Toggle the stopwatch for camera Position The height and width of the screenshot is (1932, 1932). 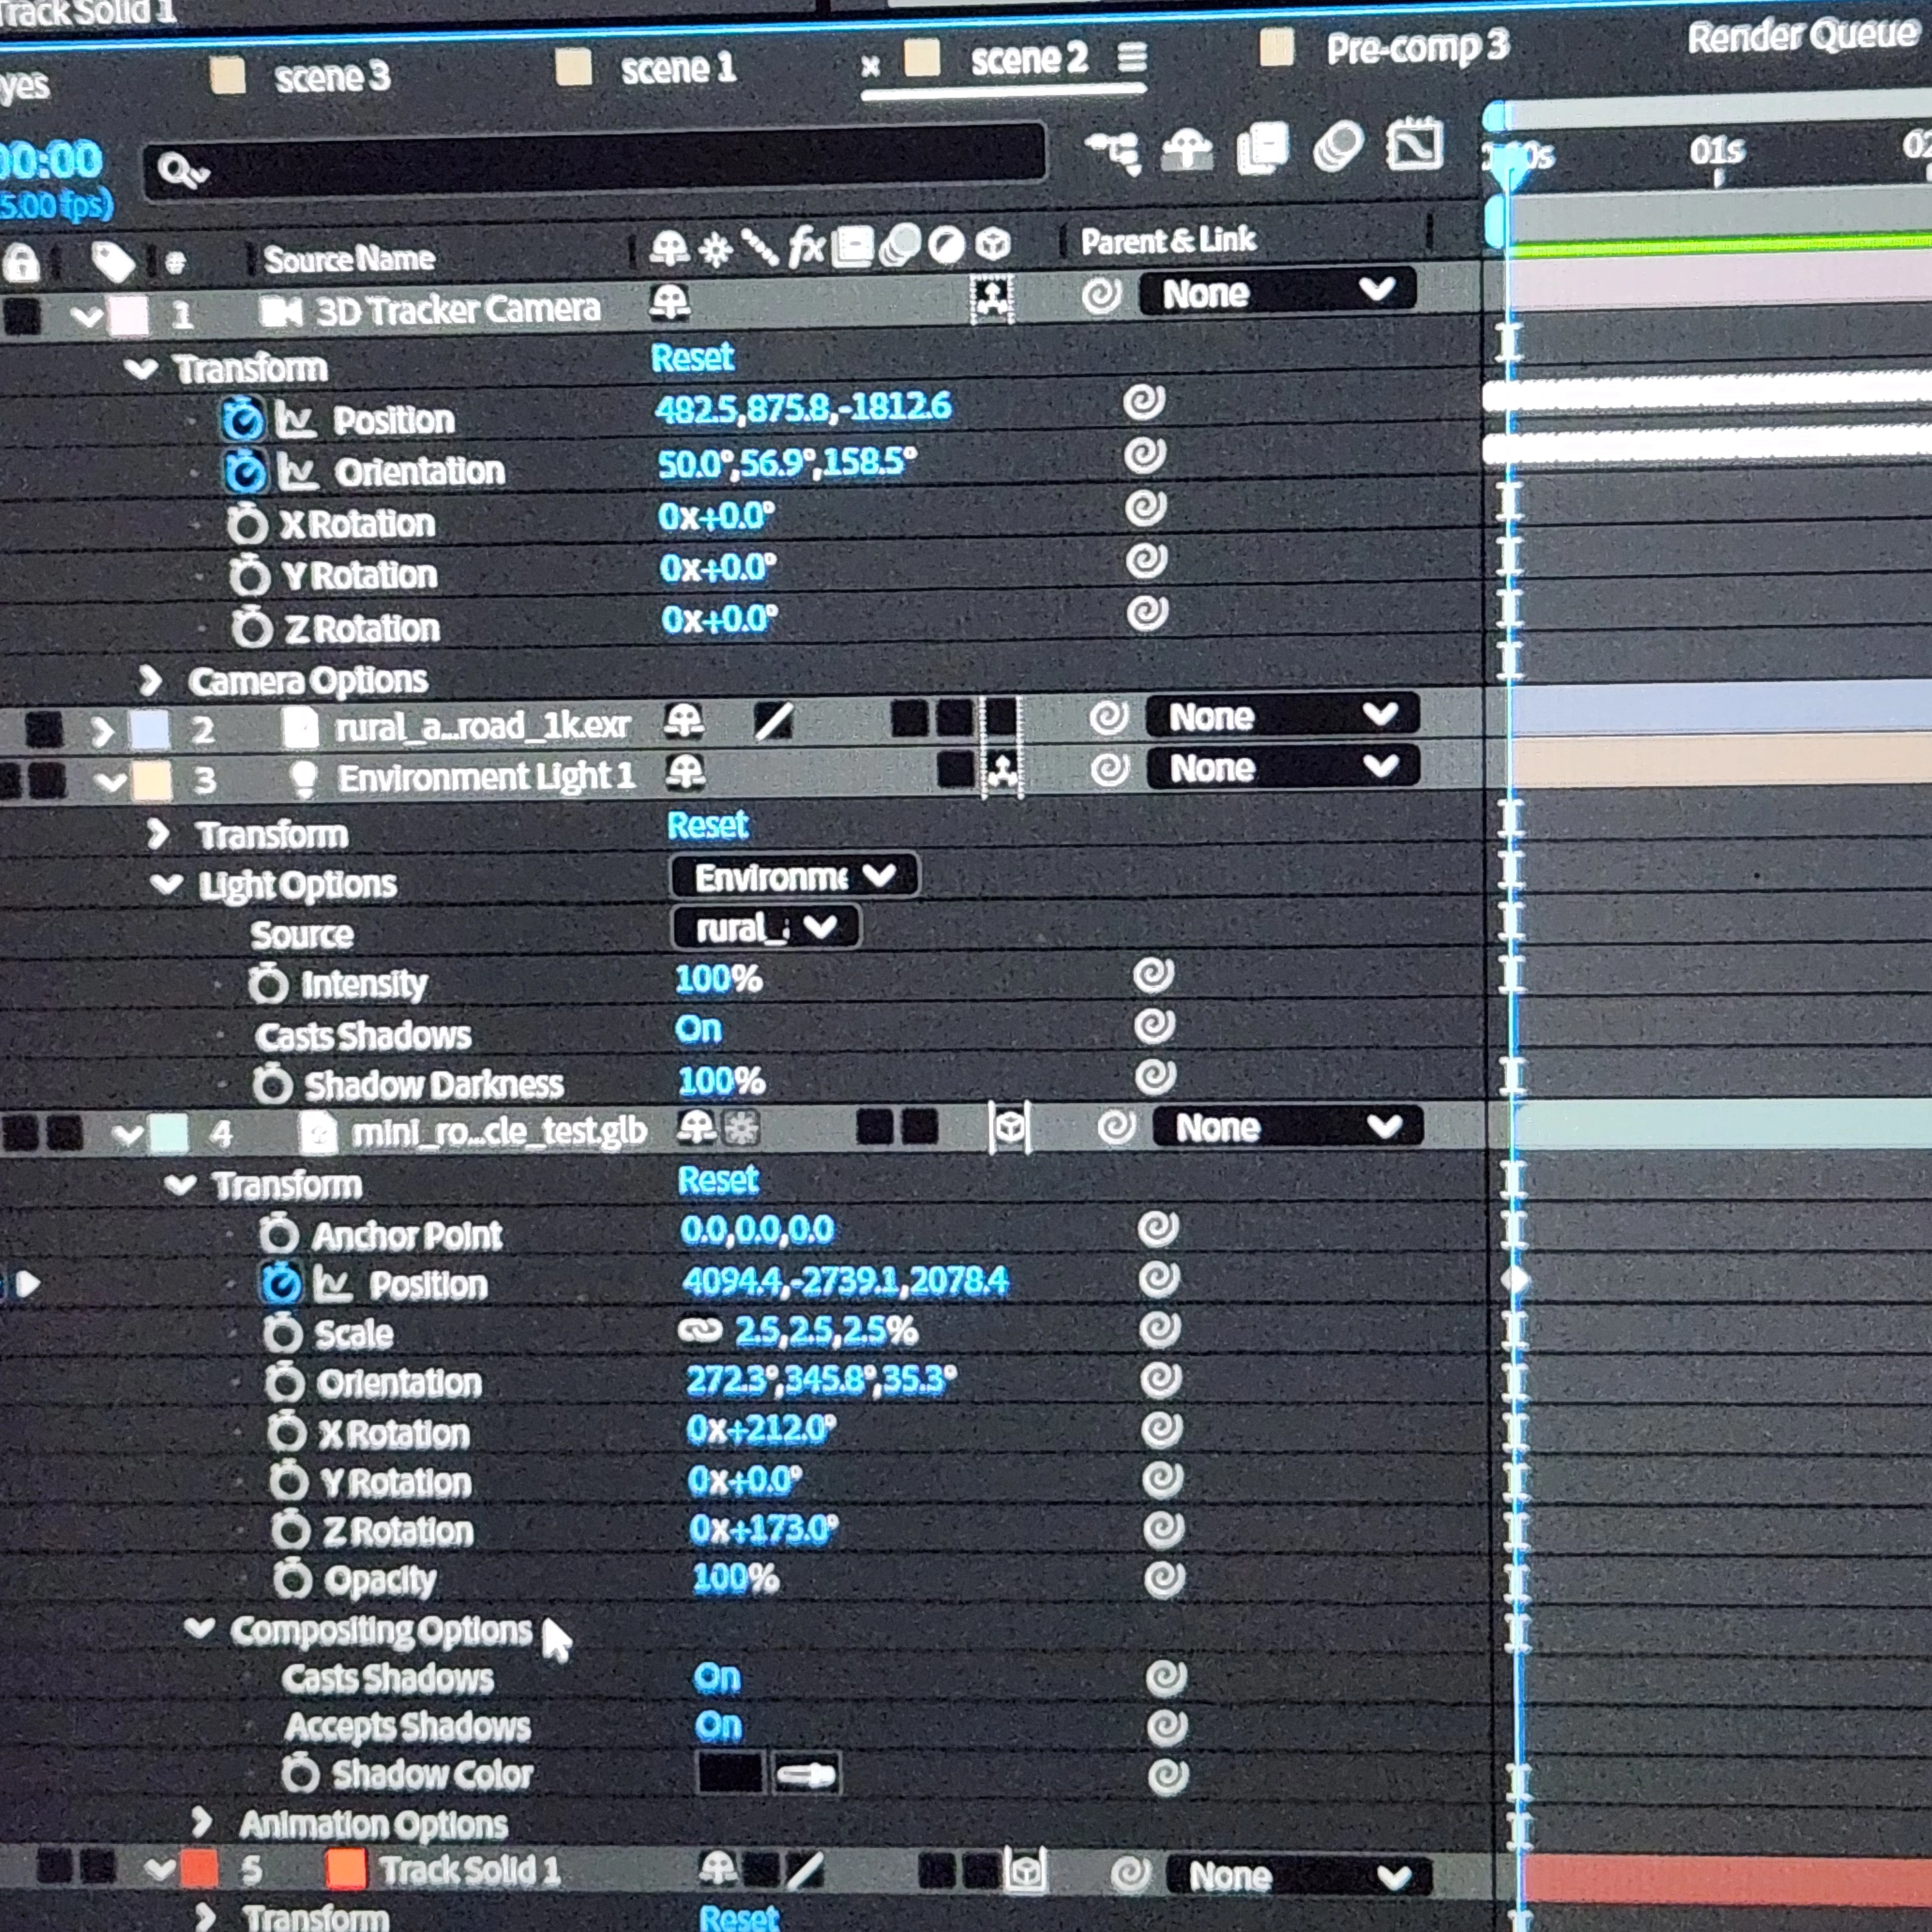[x=242, y=420]
